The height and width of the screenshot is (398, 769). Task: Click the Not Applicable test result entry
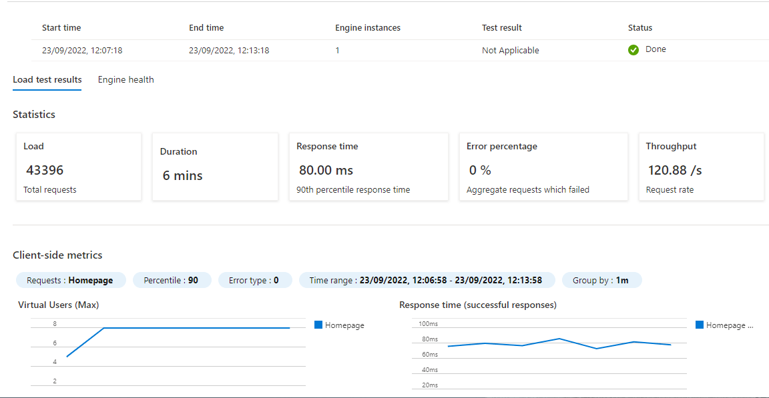coord(511,50)
